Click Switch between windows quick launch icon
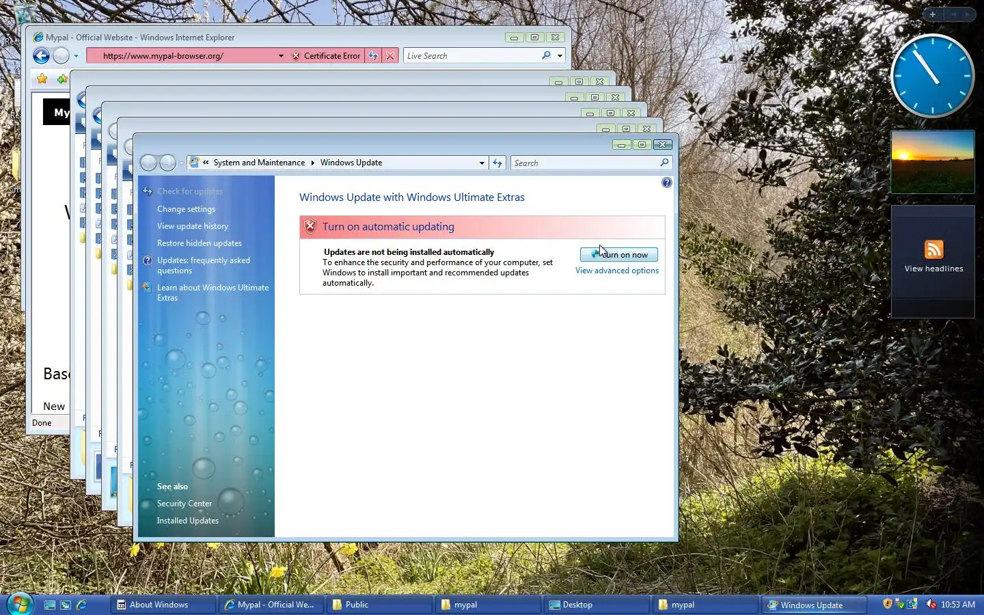Viewport: 984px width, 615px height. (x=66, y=605)
